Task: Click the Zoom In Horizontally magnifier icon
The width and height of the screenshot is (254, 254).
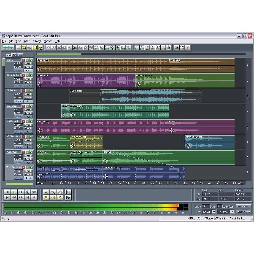Action: 47,192
